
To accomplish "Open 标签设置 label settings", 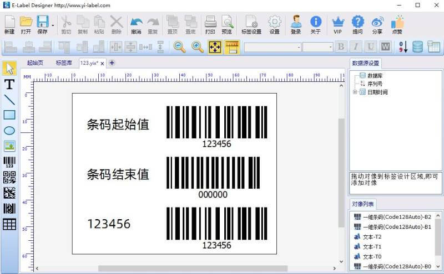I will (x=251, y=24).
